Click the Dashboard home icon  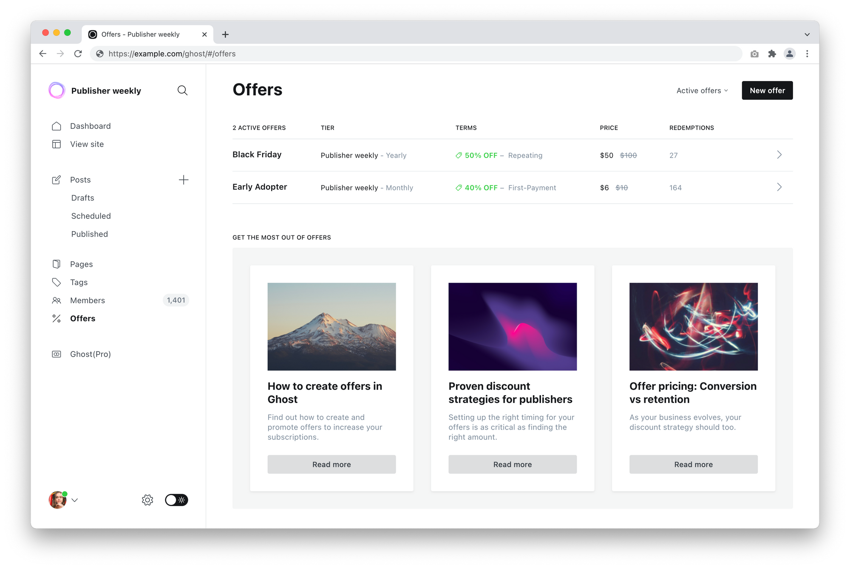(x=57, y=126)
